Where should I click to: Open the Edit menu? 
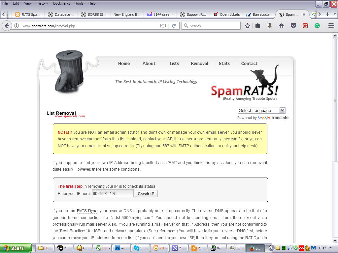16,3
